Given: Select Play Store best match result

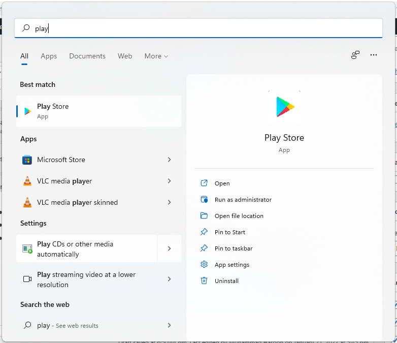Looking at the screenshot, I should 99,111.
